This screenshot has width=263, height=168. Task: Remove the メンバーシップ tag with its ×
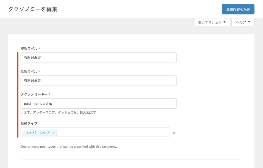[x=54, y=133]
